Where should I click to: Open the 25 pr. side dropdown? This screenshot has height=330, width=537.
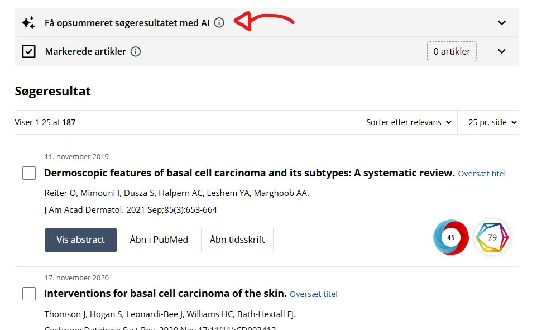[492, 122]
